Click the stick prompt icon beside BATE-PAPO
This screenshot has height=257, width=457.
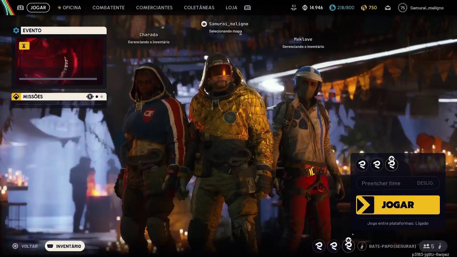coord(362,246)
